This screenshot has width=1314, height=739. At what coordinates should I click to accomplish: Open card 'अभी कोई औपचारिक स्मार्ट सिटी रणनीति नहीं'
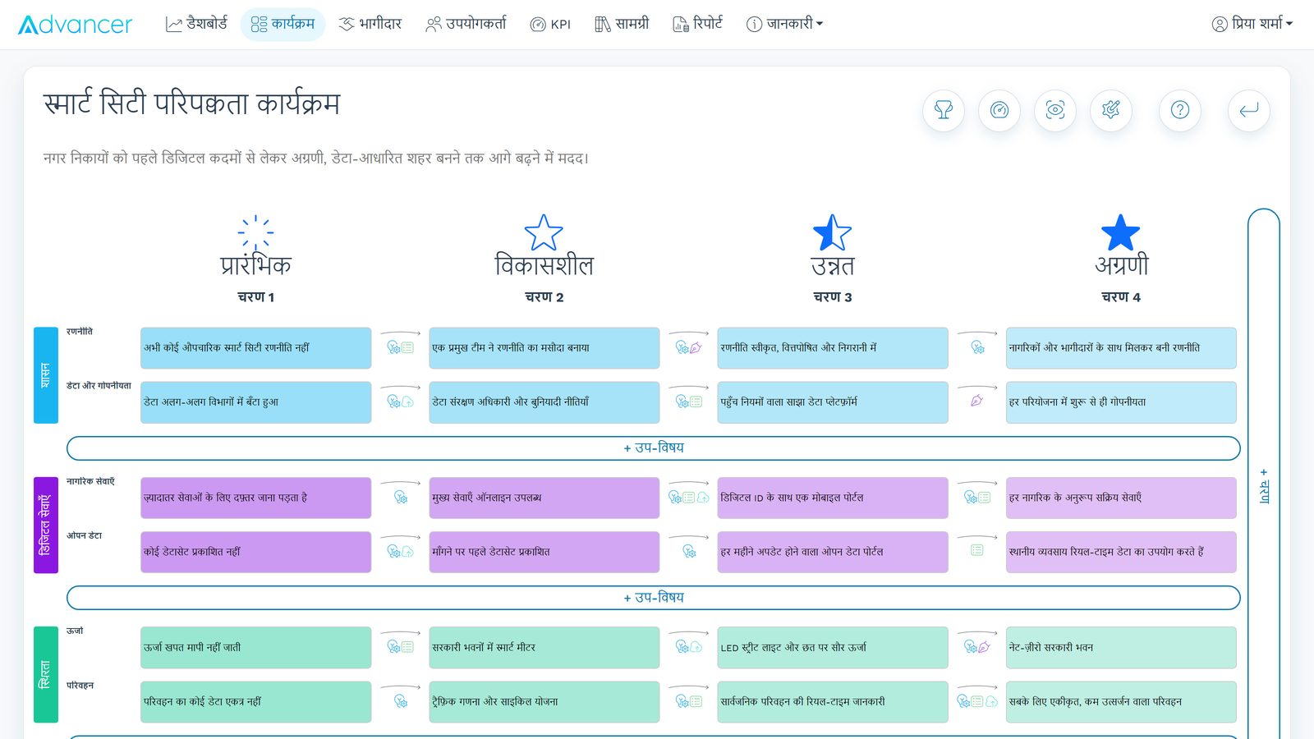255,348
